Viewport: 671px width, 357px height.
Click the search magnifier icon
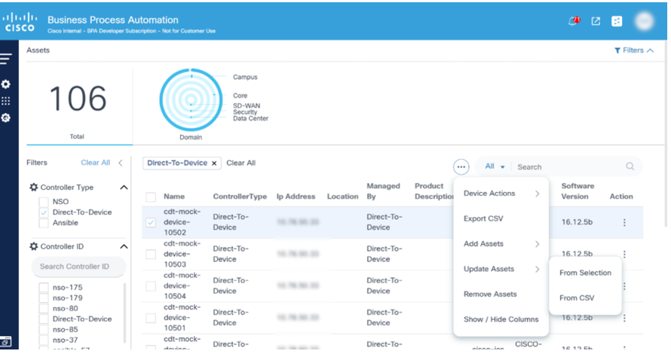pyautogui.click(x=630, y=167)
